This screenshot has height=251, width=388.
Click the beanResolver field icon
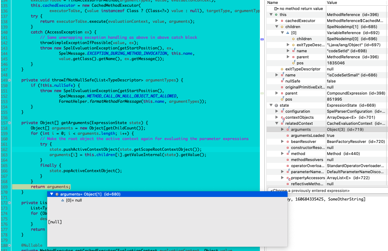pyautogui.click(x=288, y=141)
